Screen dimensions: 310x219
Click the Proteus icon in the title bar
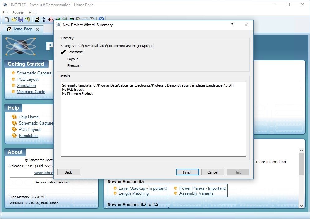(5, 5)
